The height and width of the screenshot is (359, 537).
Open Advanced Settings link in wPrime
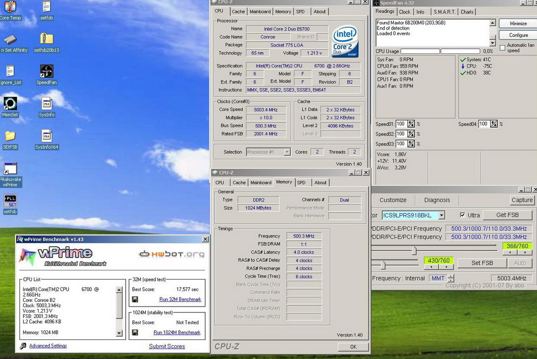click(48, 346)
